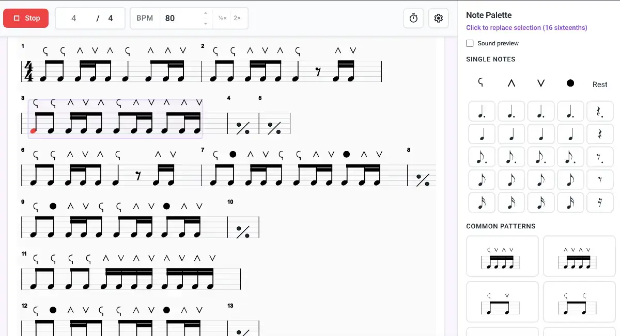Insert a dotted quarter rest
Screen dimensions: 620x336
(x=600, y=111)
